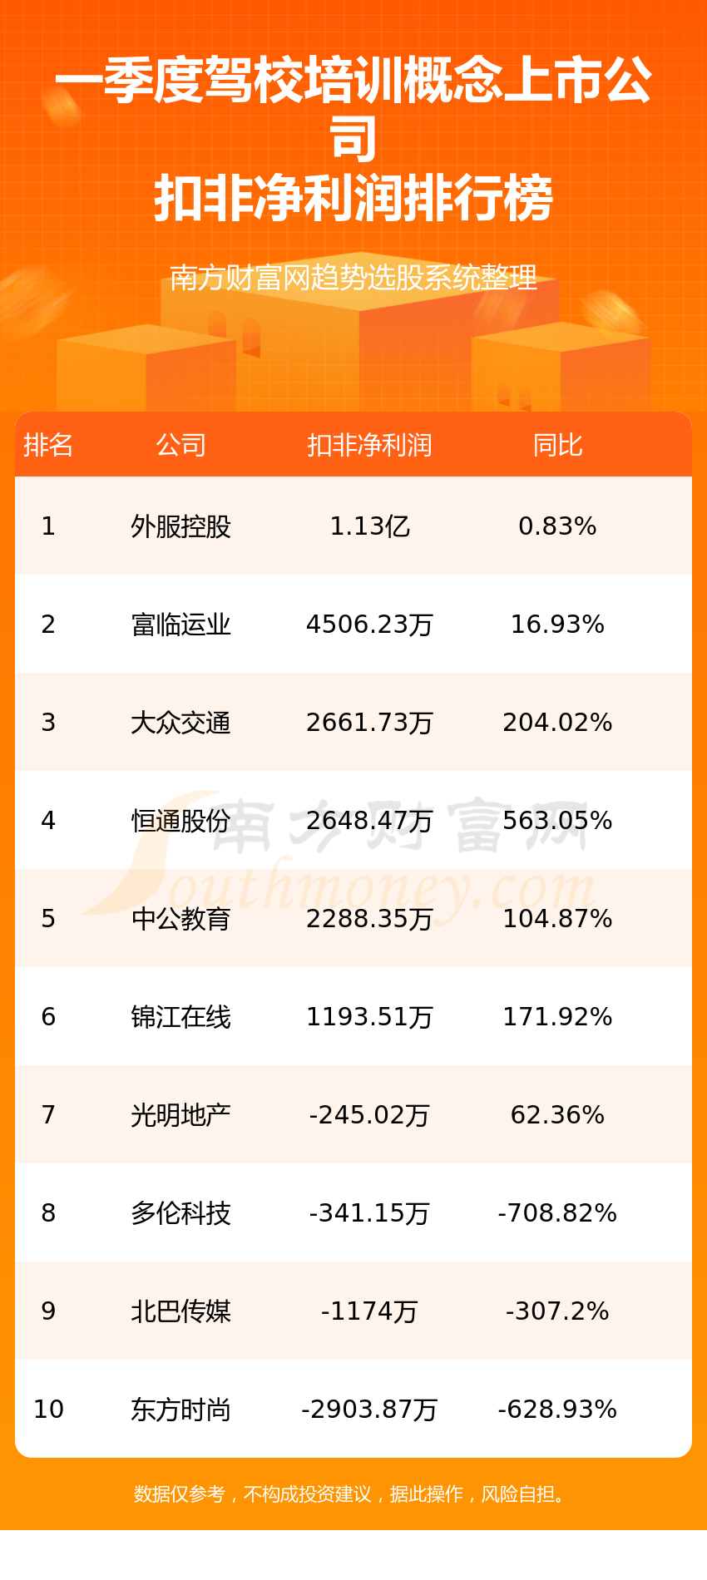707x1580 pixels.
Task: Click the -708.82% year-over-year value
Action: 557,1213
